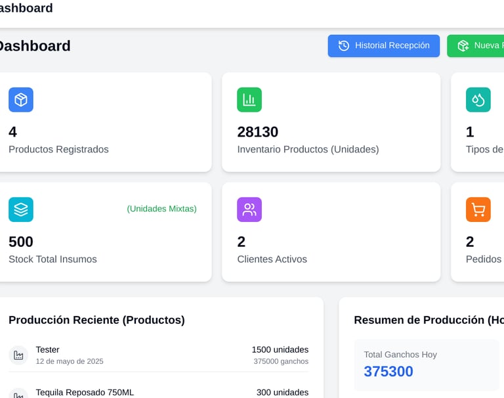Click the blue box icon for Productos Registrados
504x398 pixels.
point(21,100)
